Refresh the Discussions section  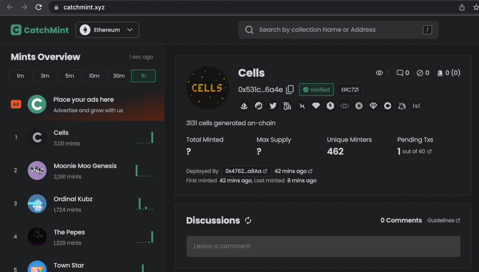tap(248, 221)
